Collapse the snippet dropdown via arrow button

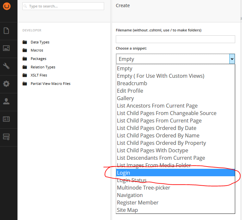tap(232, 59)
